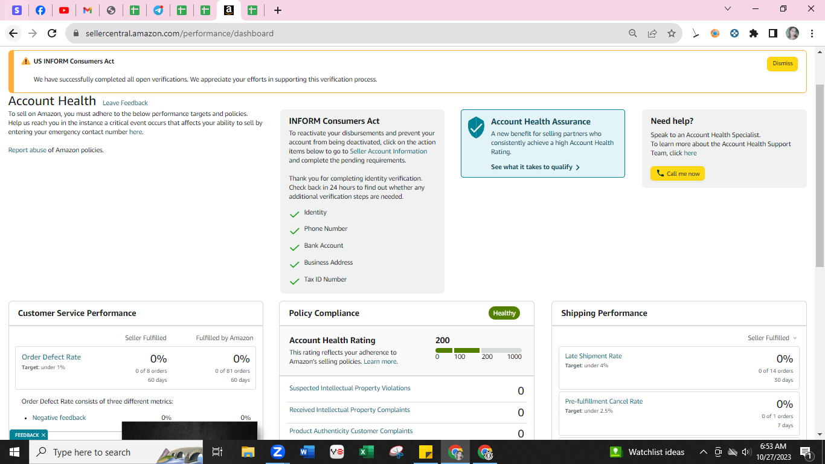Switch to the Gmail tab
The height and width of the screenshot is (464, 825).
point(88,10)
